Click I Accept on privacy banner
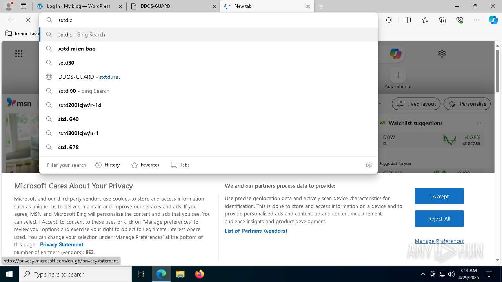 439,196
